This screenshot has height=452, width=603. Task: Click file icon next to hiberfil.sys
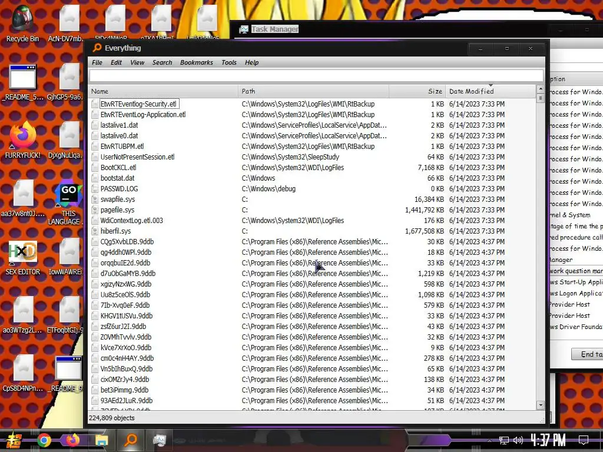(x=95, y=231)
